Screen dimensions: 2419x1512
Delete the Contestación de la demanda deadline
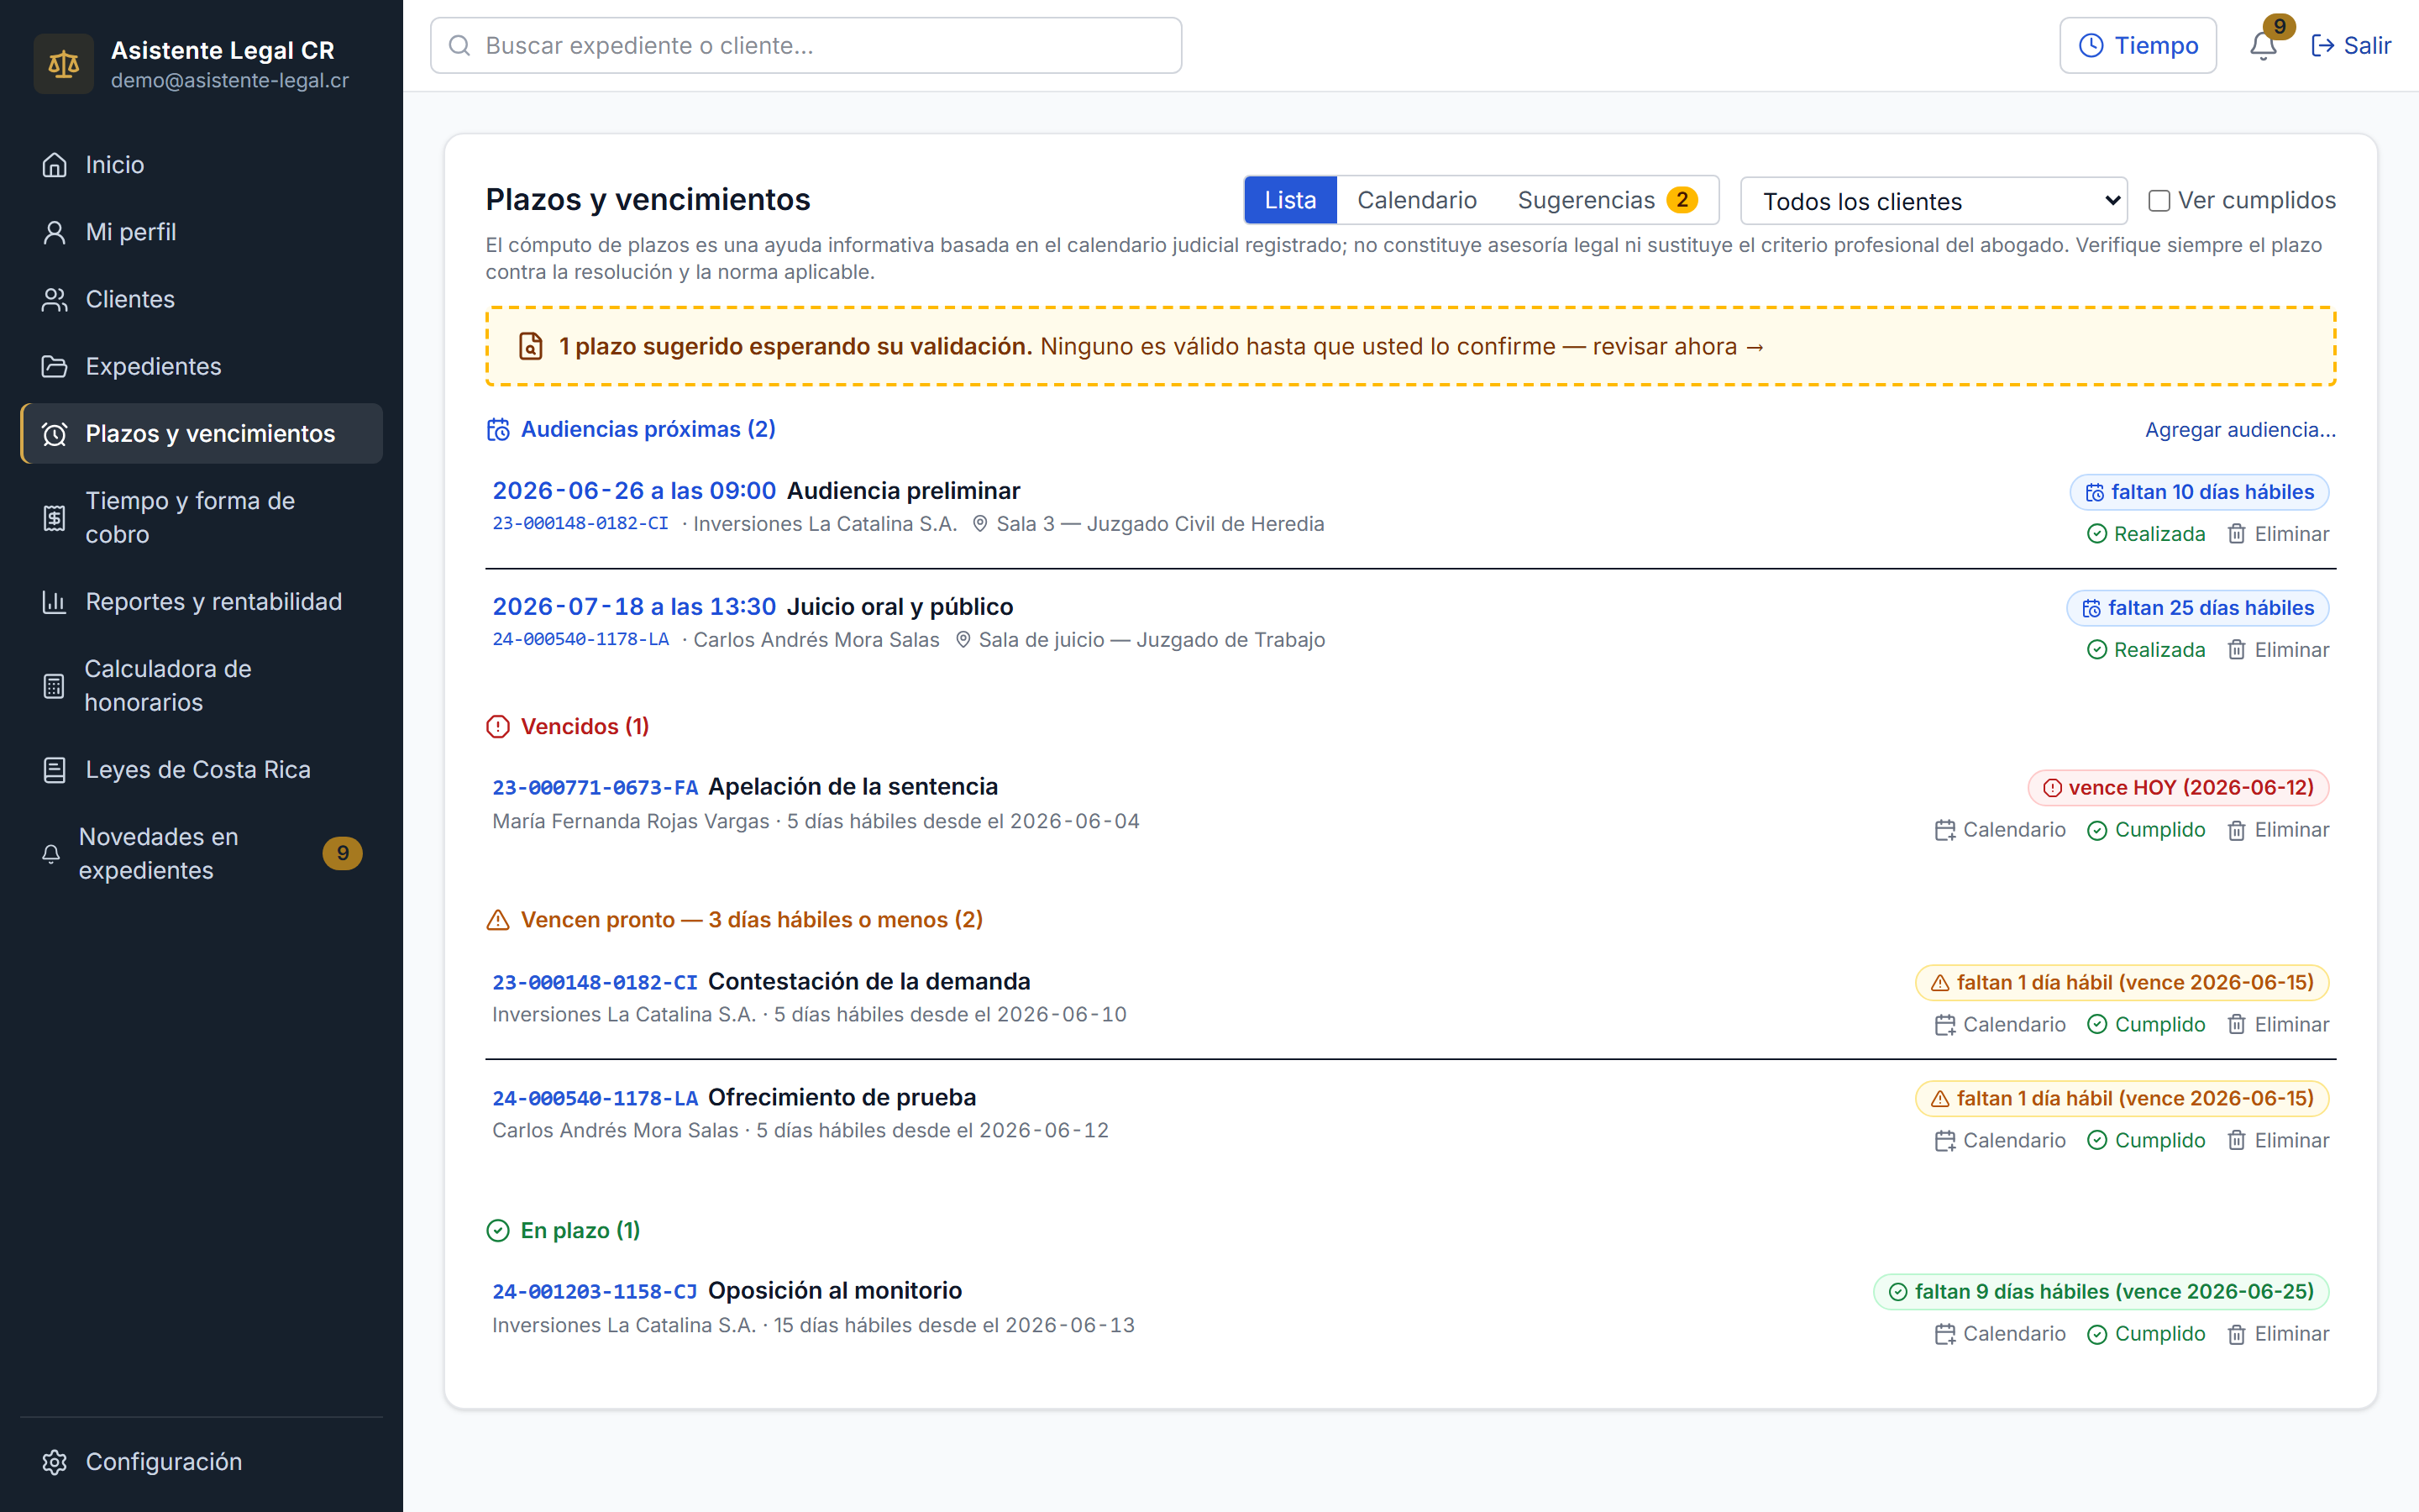(2278, 1025)
